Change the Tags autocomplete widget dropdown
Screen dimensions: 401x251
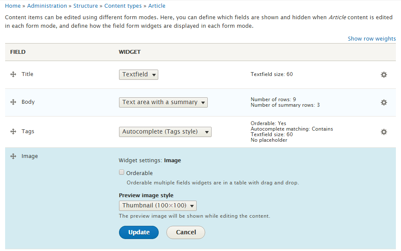(165, 131)
